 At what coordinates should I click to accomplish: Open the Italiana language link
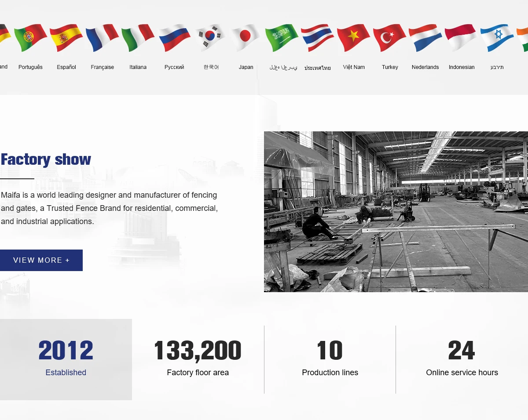(x=138, y=67)
